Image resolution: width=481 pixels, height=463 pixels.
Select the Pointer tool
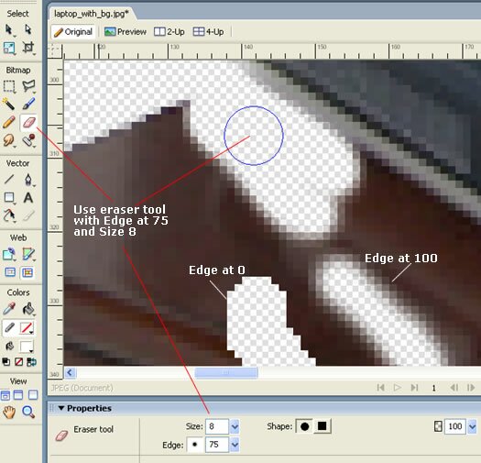(x=9, y=29)
